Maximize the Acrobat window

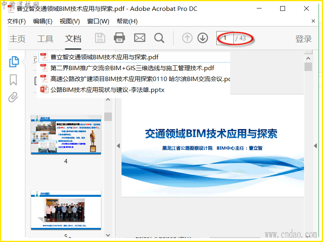(x=283, y=8)
